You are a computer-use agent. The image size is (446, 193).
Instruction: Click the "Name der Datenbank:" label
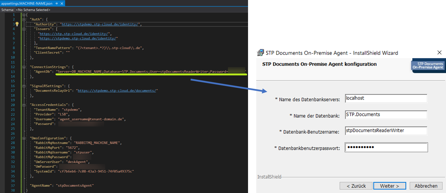(316, 116)
